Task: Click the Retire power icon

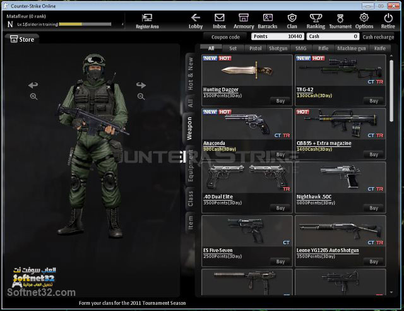Action: tap(388, 21)
